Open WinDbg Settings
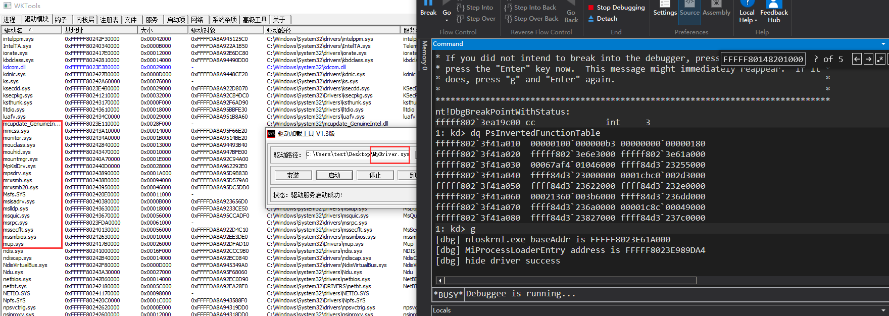 [x=665, y=9]
